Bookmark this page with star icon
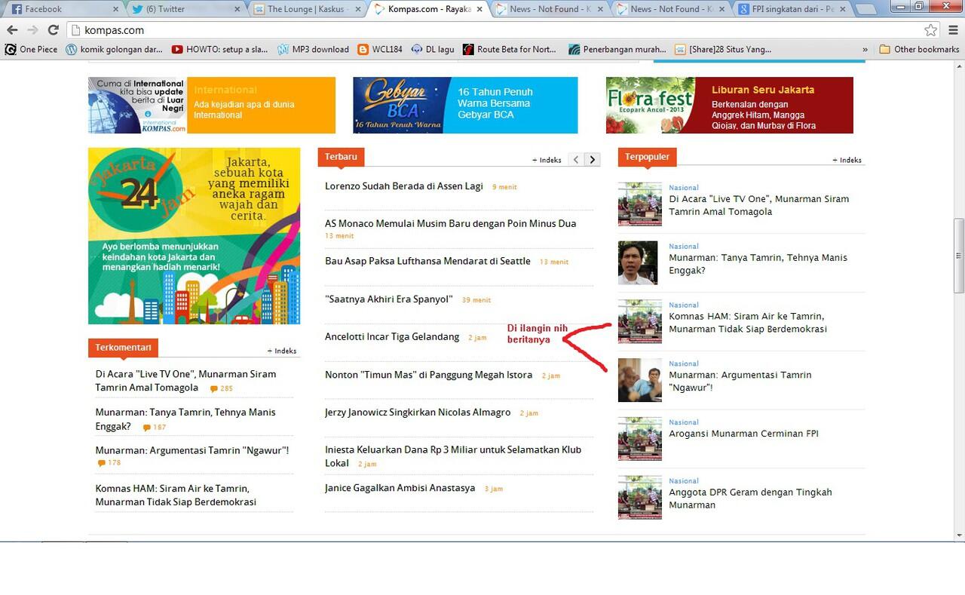The width and height of the screenshot is (965, 595). click(930, 30)
